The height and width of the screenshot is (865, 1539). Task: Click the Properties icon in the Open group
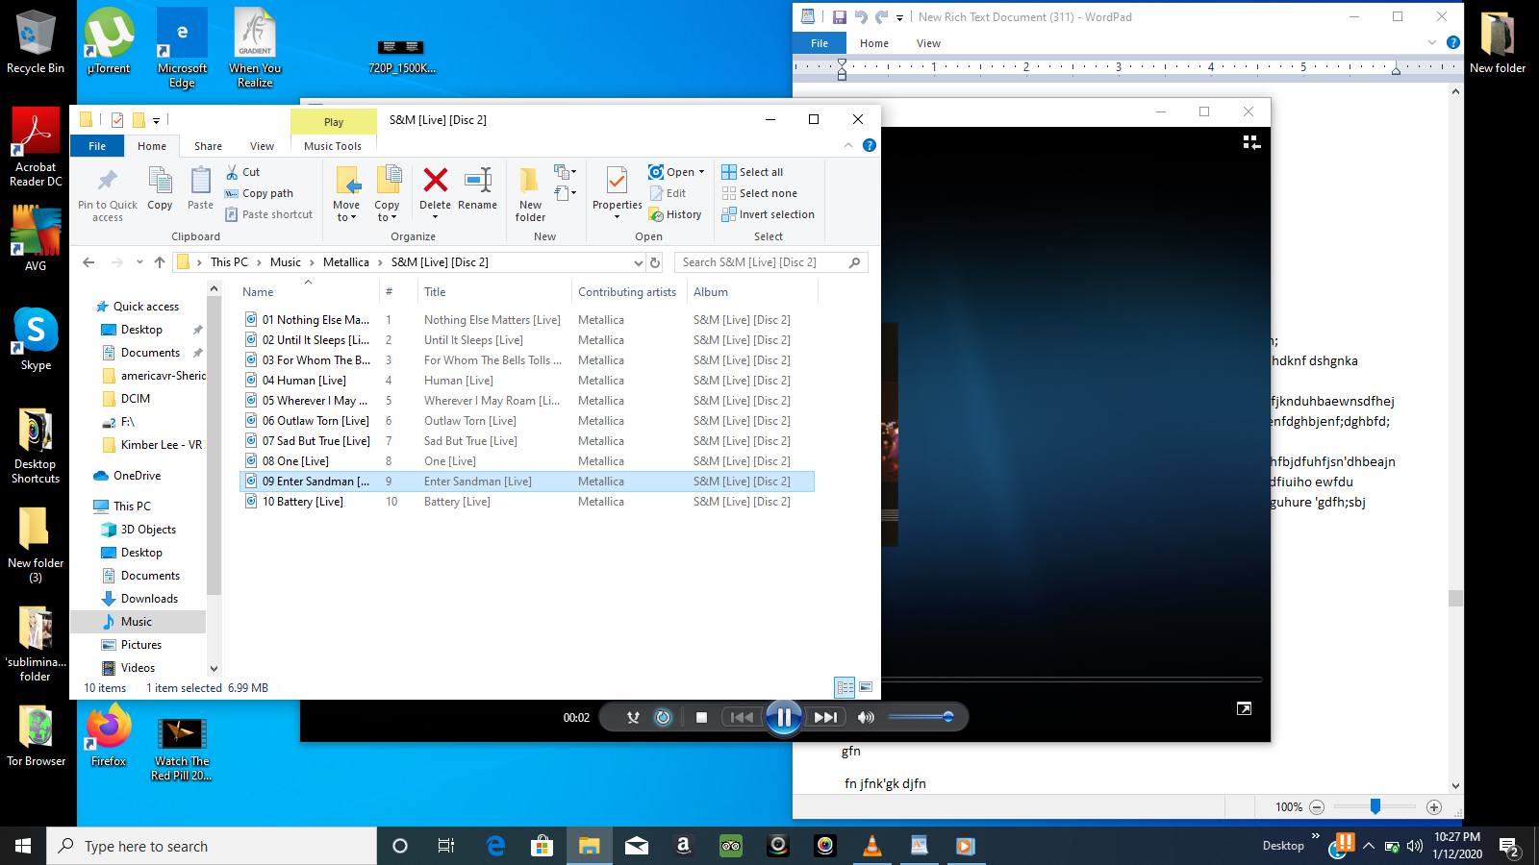617,180
